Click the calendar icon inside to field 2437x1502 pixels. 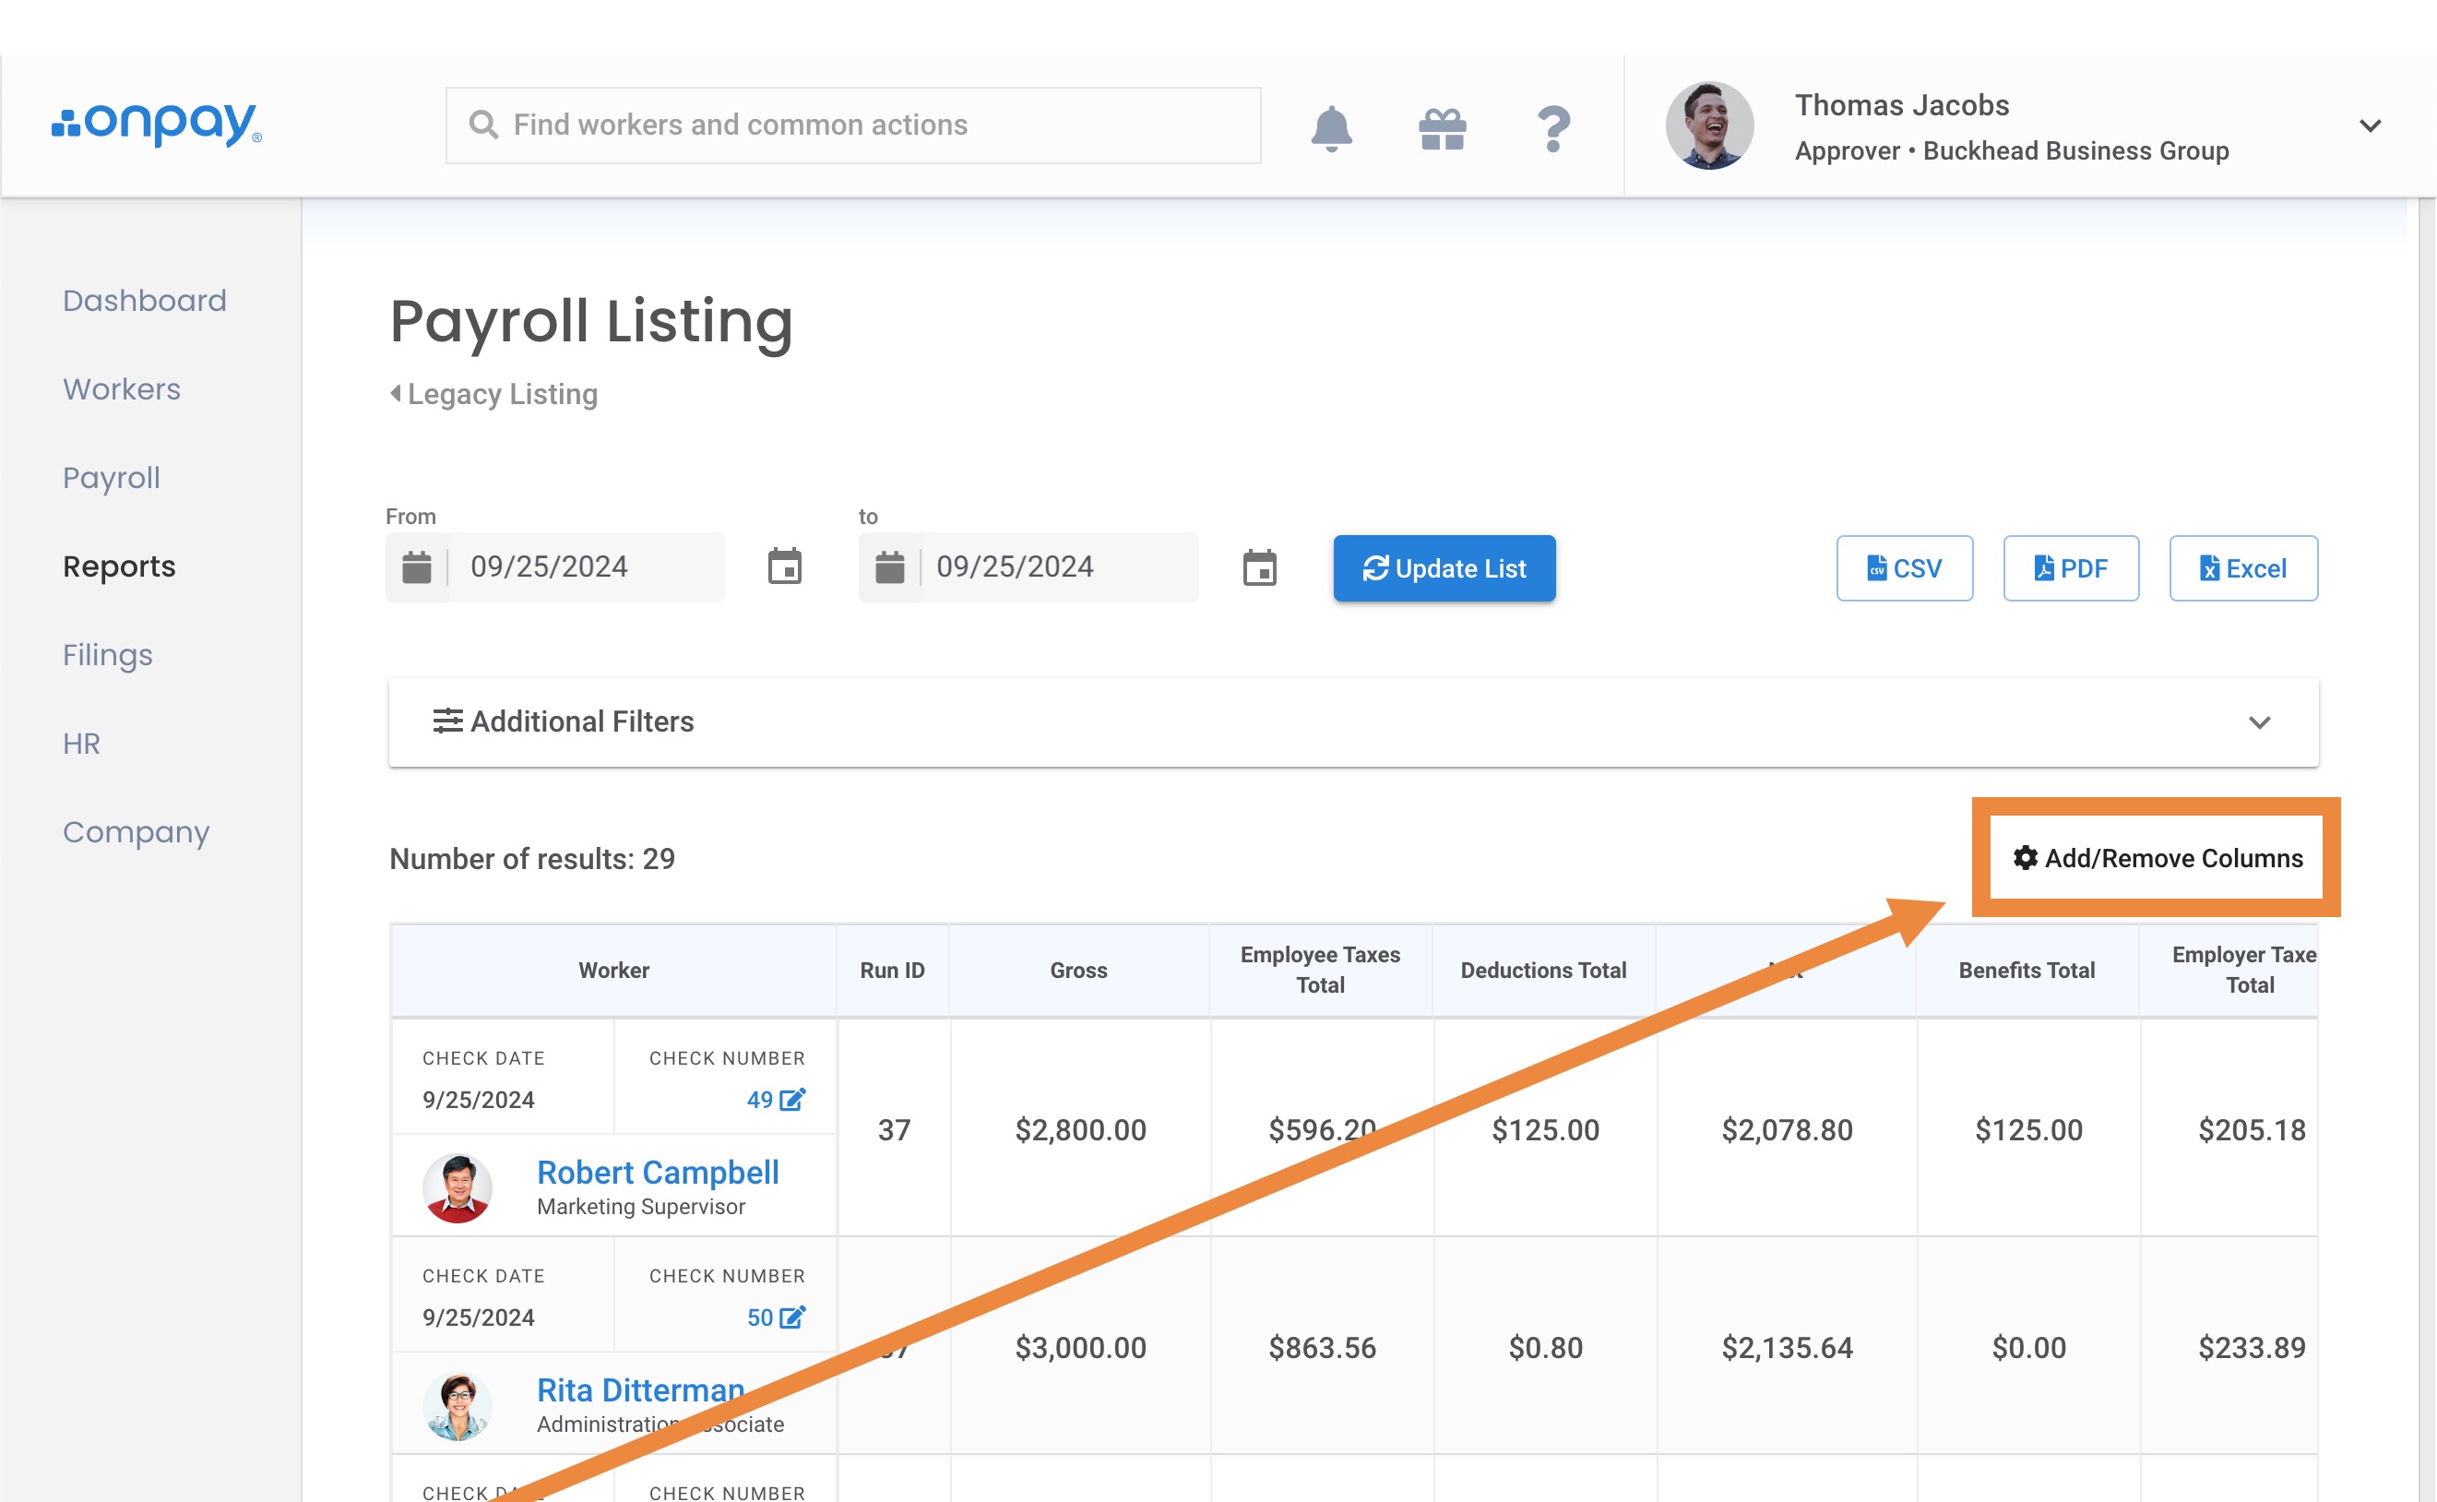click(890, 567)
